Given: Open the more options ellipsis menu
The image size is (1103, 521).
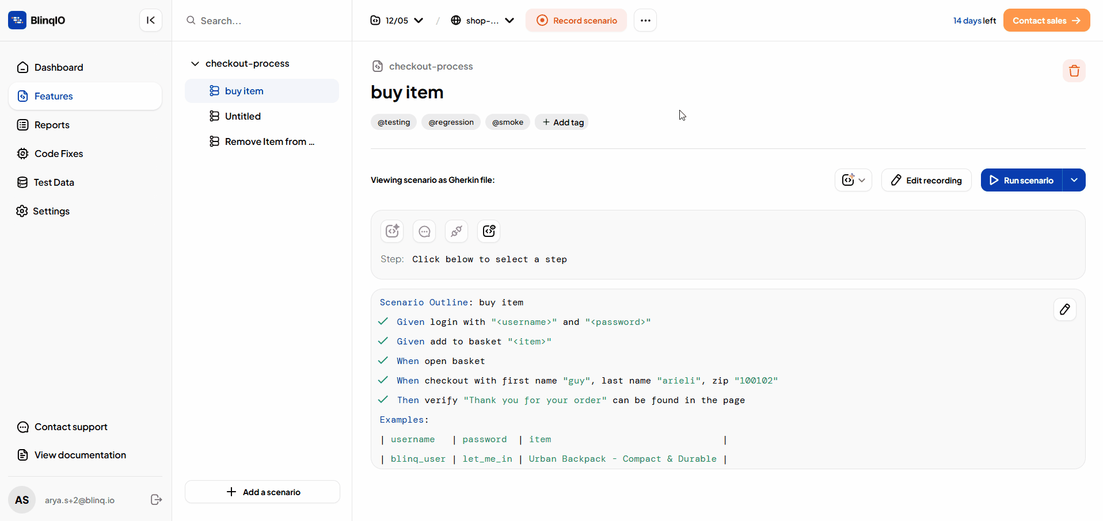Looking at the screenshot, I should click(645, 20).
